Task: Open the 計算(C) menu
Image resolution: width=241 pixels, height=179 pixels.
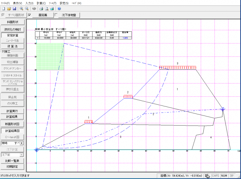Action: (41, 3)
